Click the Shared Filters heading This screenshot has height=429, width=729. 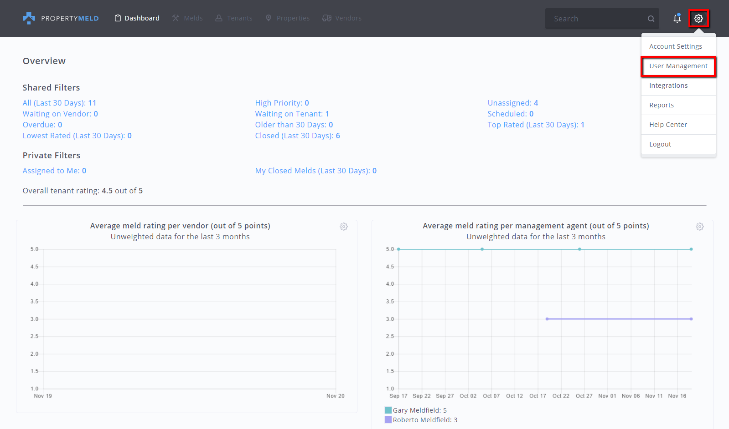(x=51, y=87)
